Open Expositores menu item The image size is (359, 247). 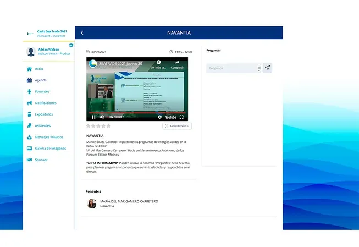tap(44, 114)
